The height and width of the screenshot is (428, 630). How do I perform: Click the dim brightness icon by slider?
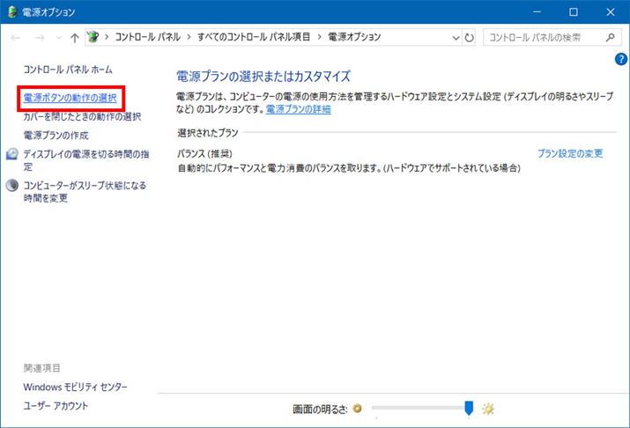pyautogui.click(x=357, y=409)
